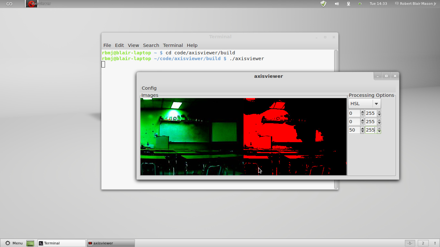Close the axisviewer window
This screenshot has width=440, height=247.
click(x=395, y=76)
